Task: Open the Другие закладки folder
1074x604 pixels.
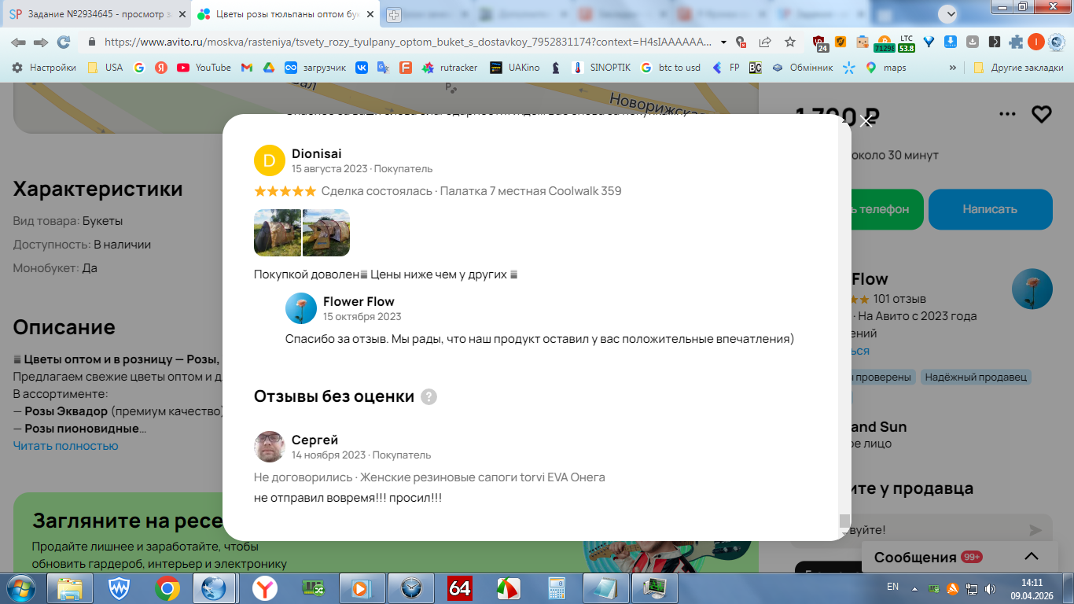Action: (x=1017, y=68)
